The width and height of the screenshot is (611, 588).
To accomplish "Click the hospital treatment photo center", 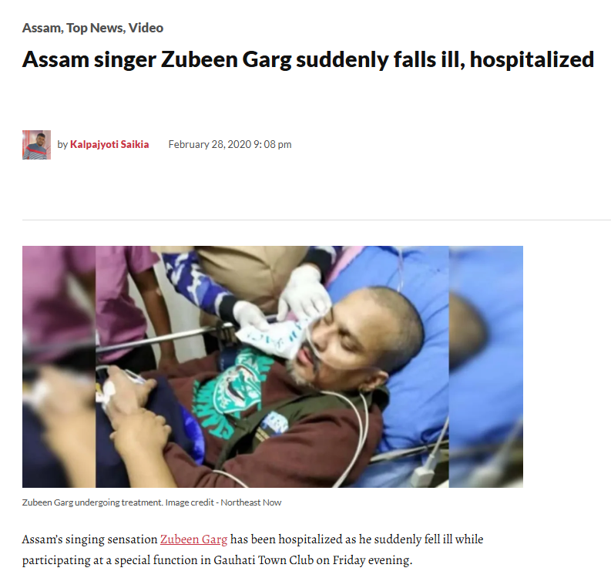I will coord(273,367).
